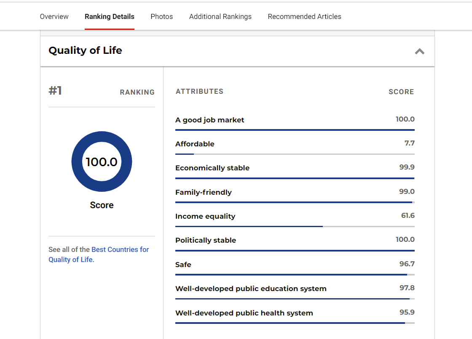Click 'Well-developed public education system' label
This screenshot has height=339, width=472.
(251, 289)
